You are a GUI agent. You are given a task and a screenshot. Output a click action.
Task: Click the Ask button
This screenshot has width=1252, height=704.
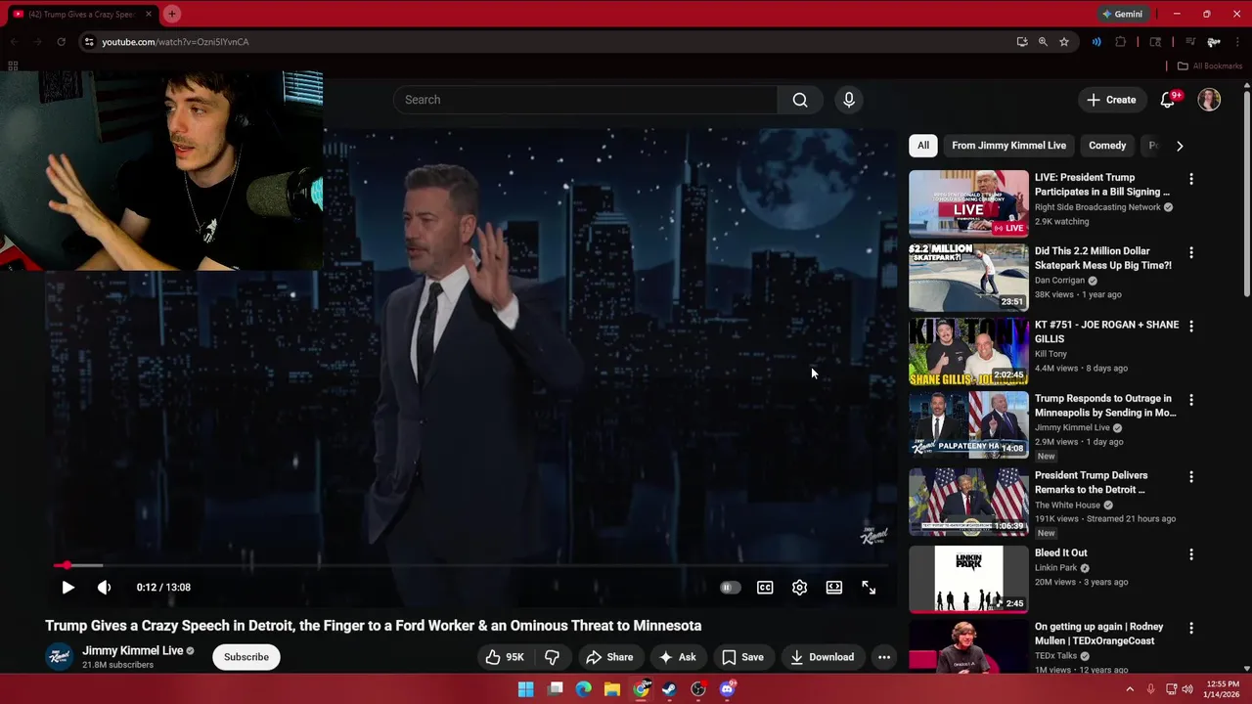pyautogui.click(x=677, y=657)
